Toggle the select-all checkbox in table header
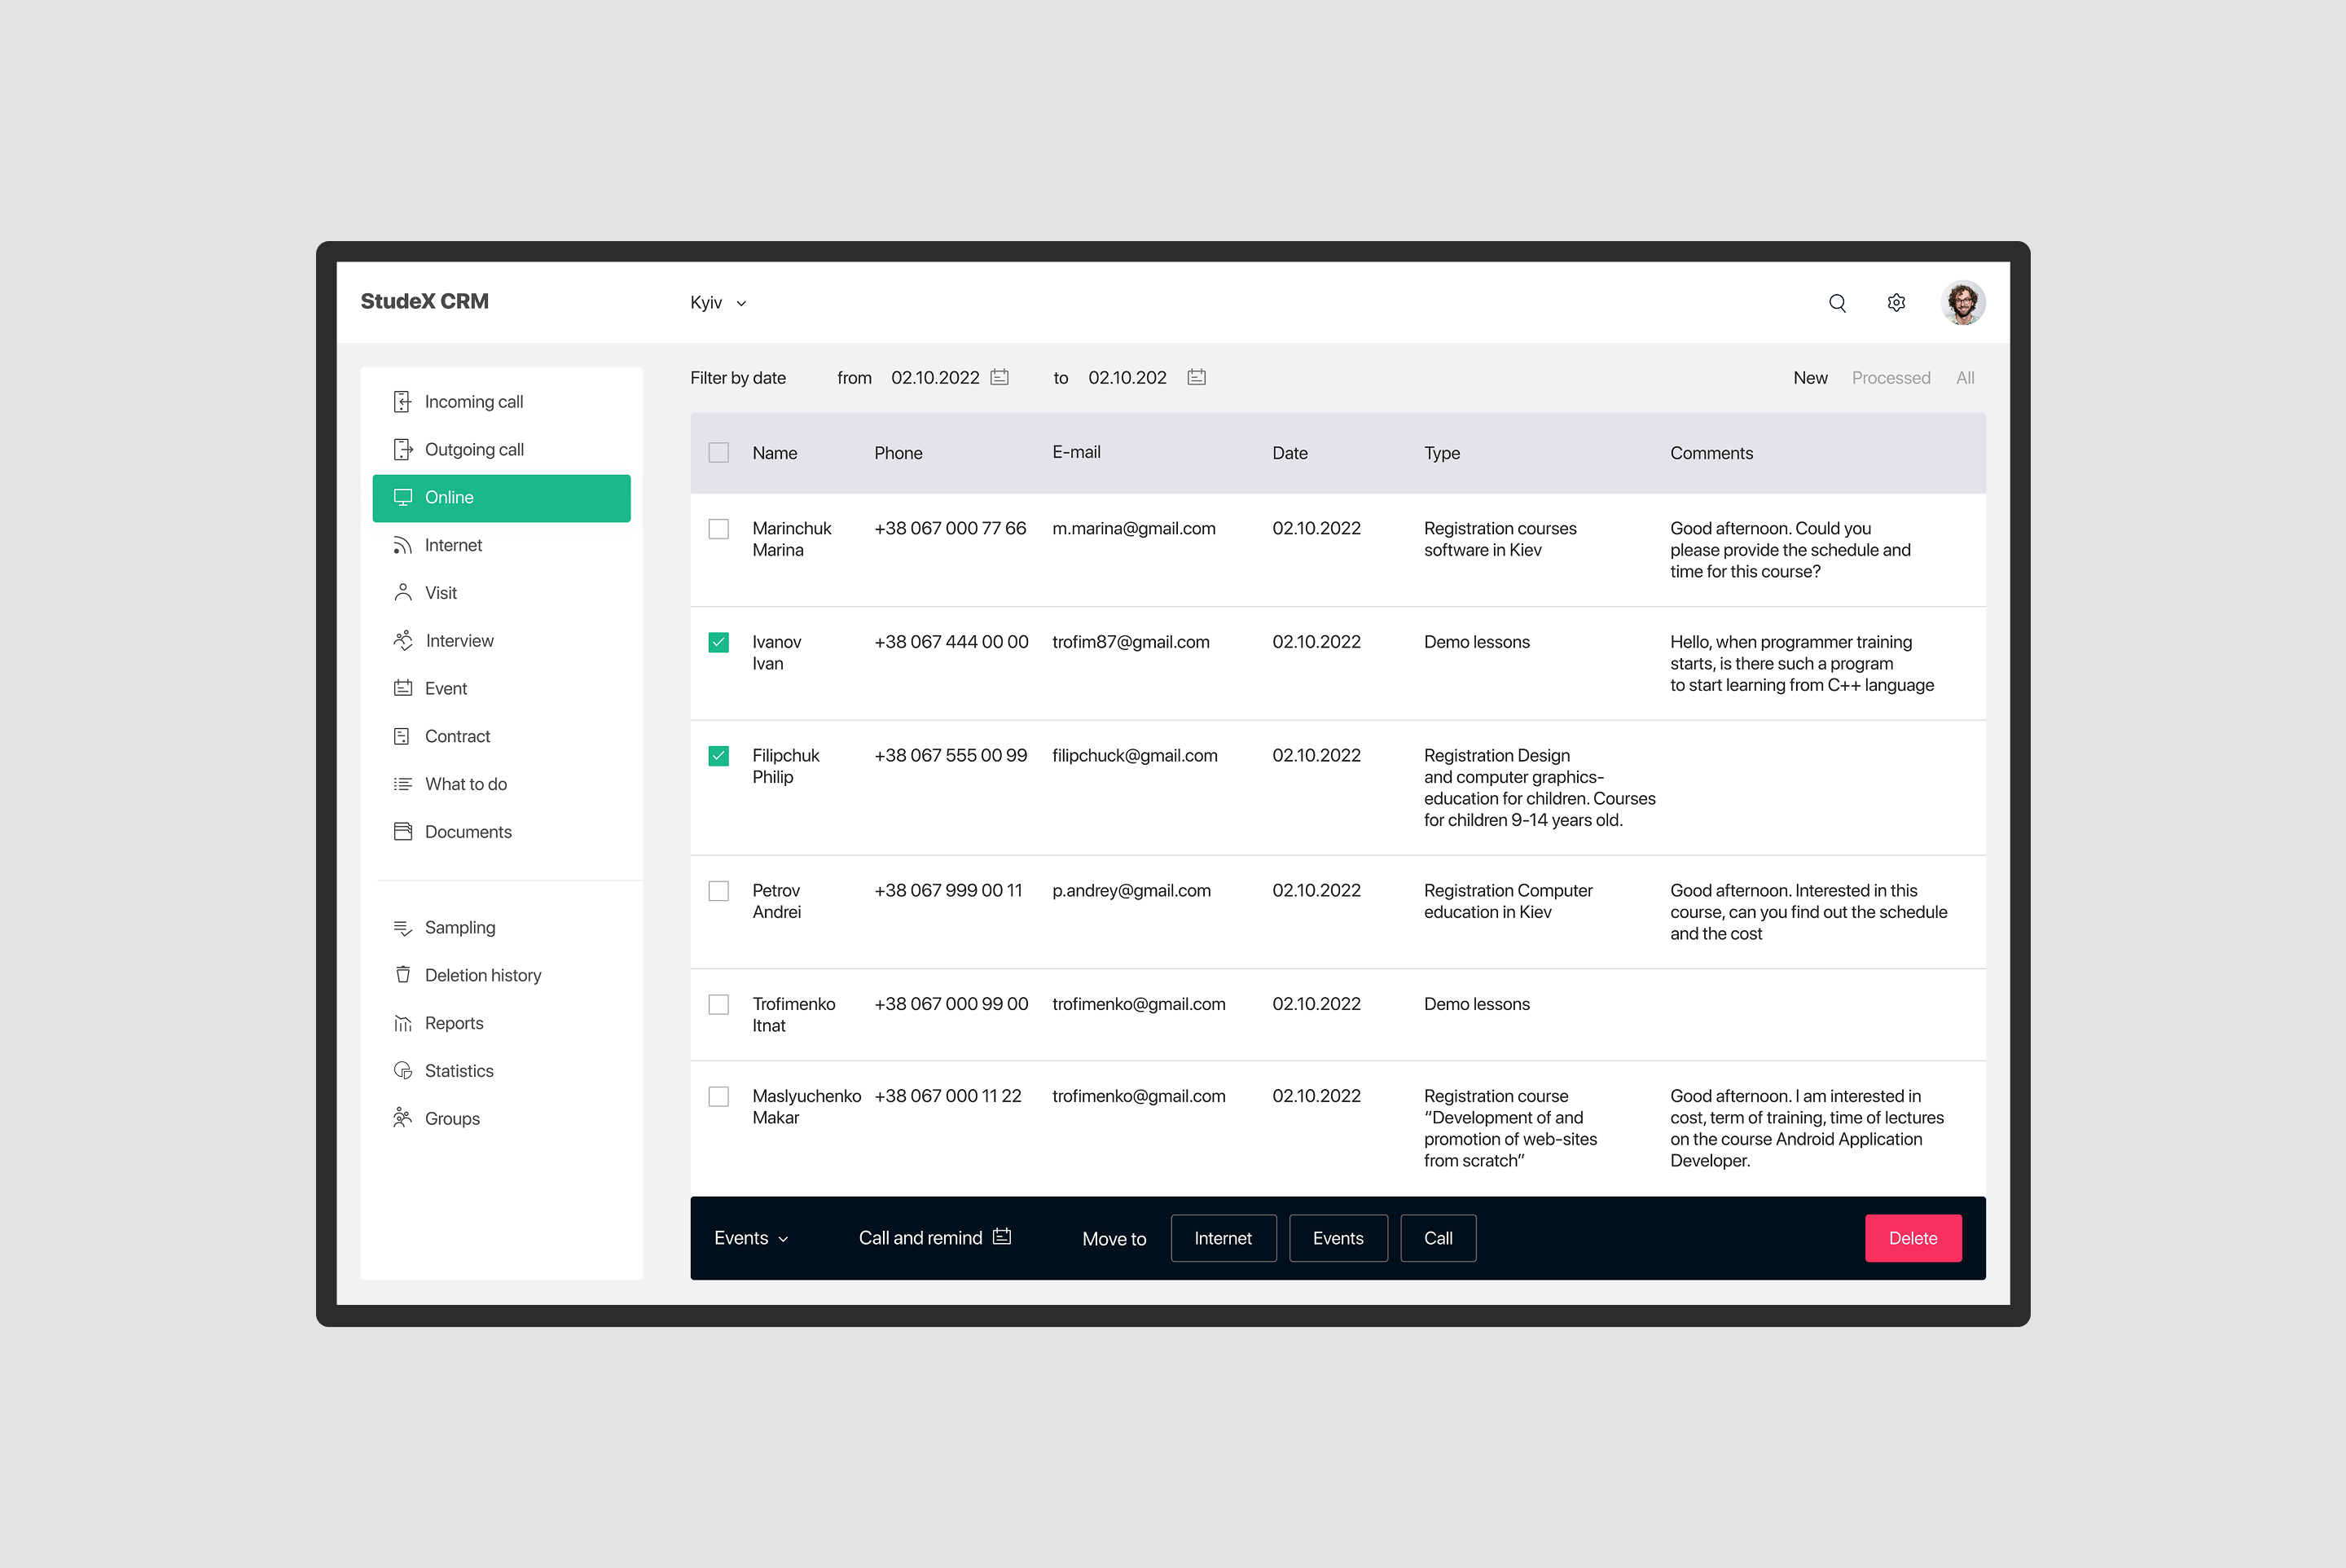 coord(719,453)
